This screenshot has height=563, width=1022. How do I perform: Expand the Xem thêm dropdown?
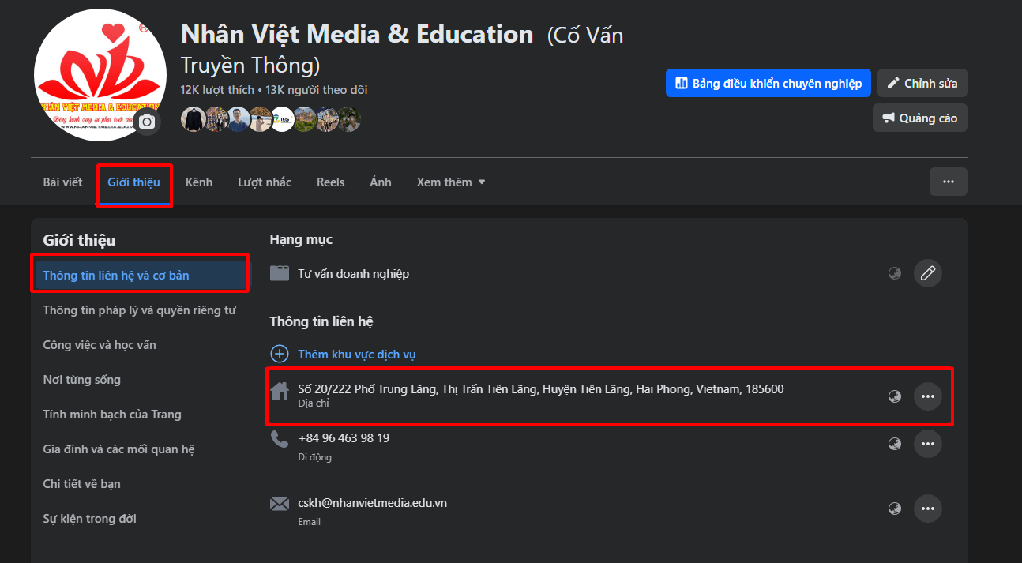tap(451, 182)
